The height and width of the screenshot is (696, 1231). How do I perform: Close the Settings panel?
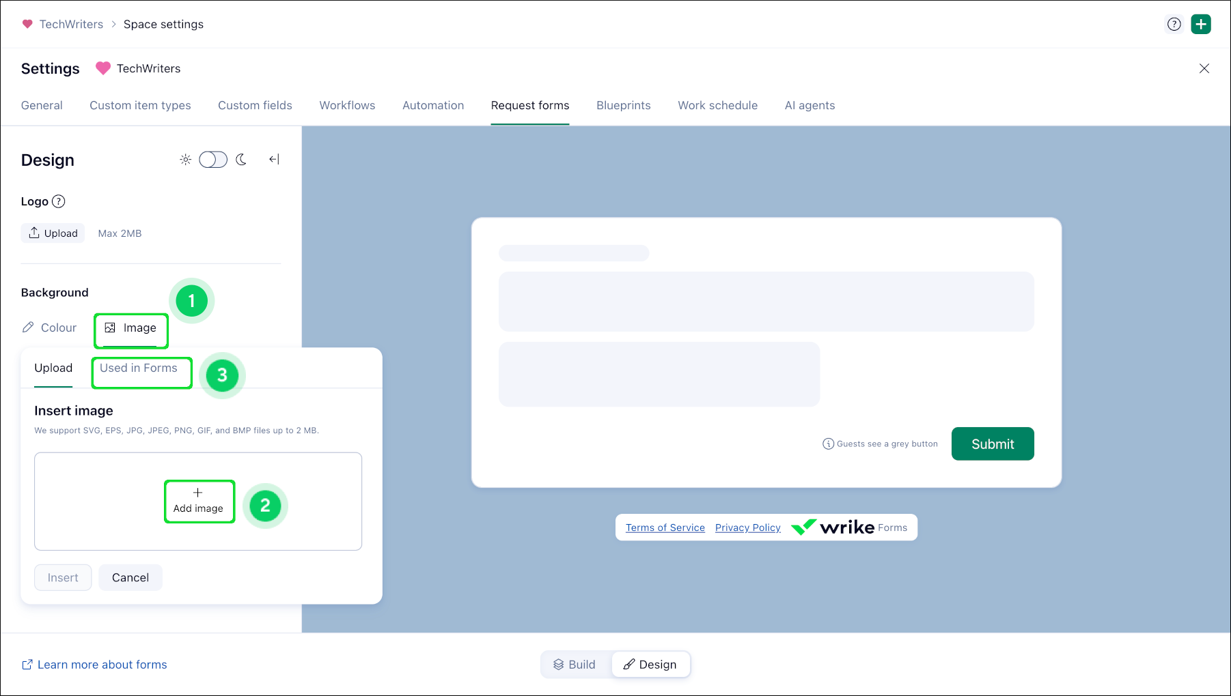coord(1204,68)
